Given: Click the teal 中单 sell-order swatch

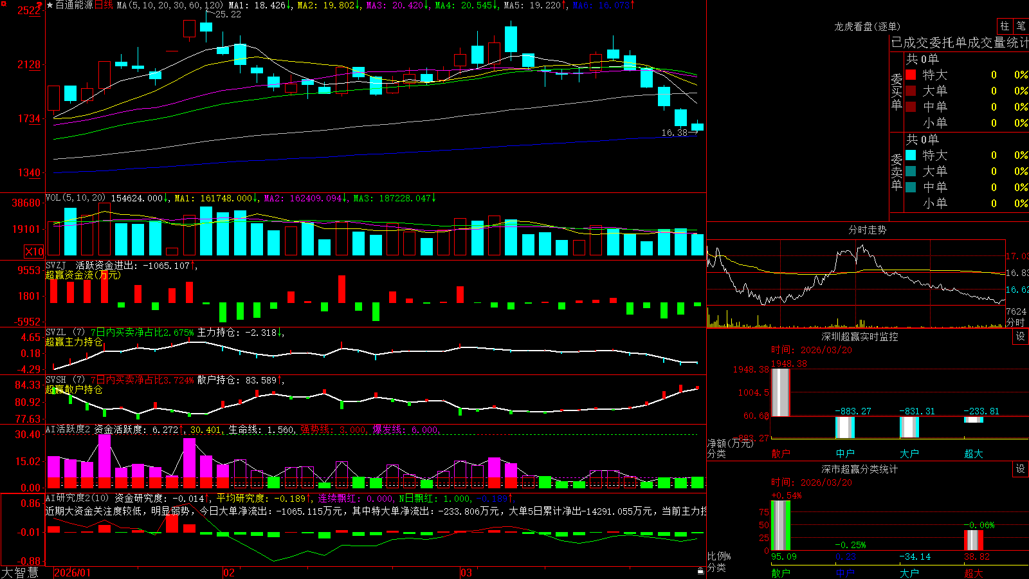Looking at the screenshot, I should (911, 187).
